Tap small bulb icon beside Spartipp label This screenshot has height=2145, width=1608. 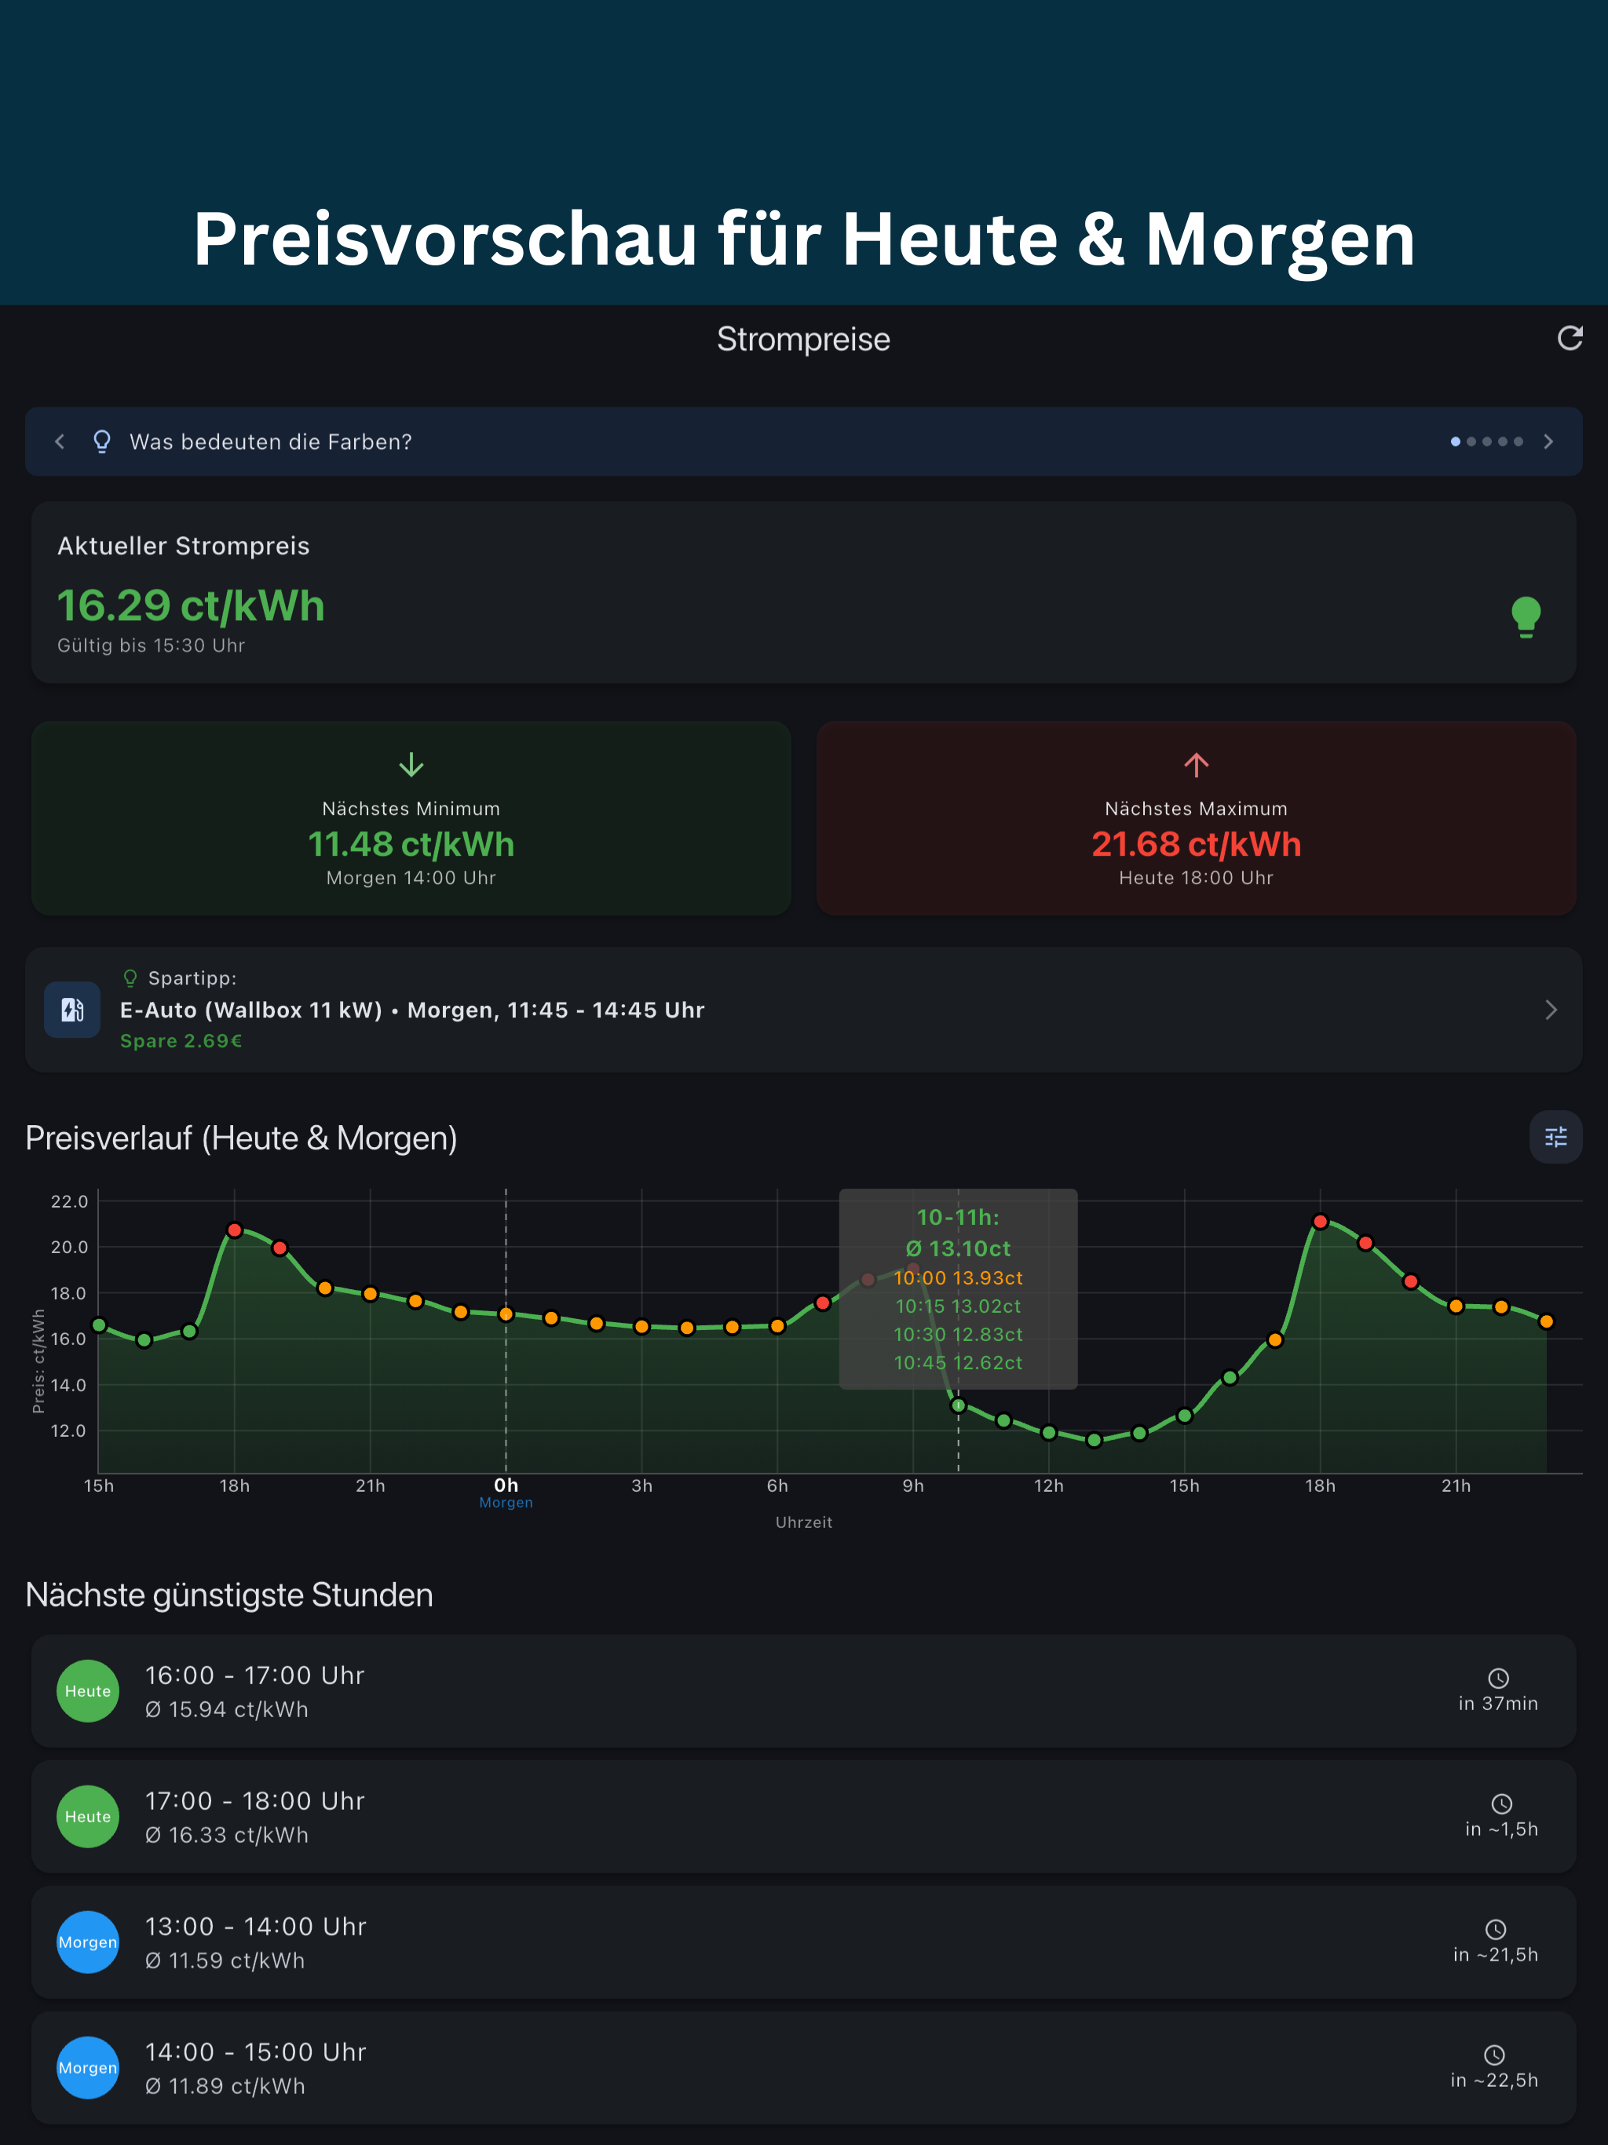click(130, 978)
